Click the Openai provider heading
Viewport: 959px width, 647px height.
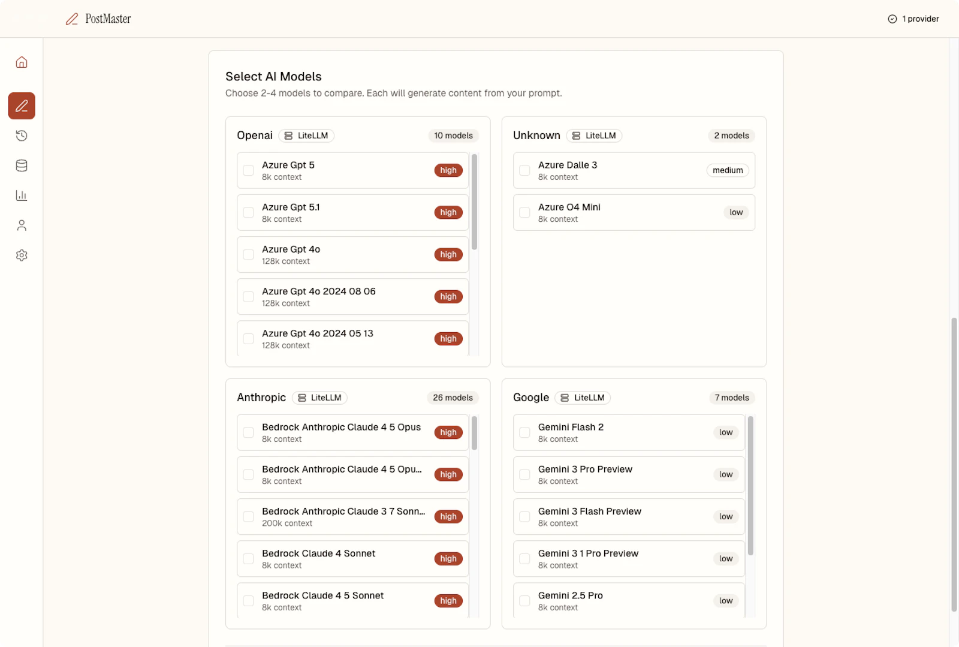(x=255, y=136)
